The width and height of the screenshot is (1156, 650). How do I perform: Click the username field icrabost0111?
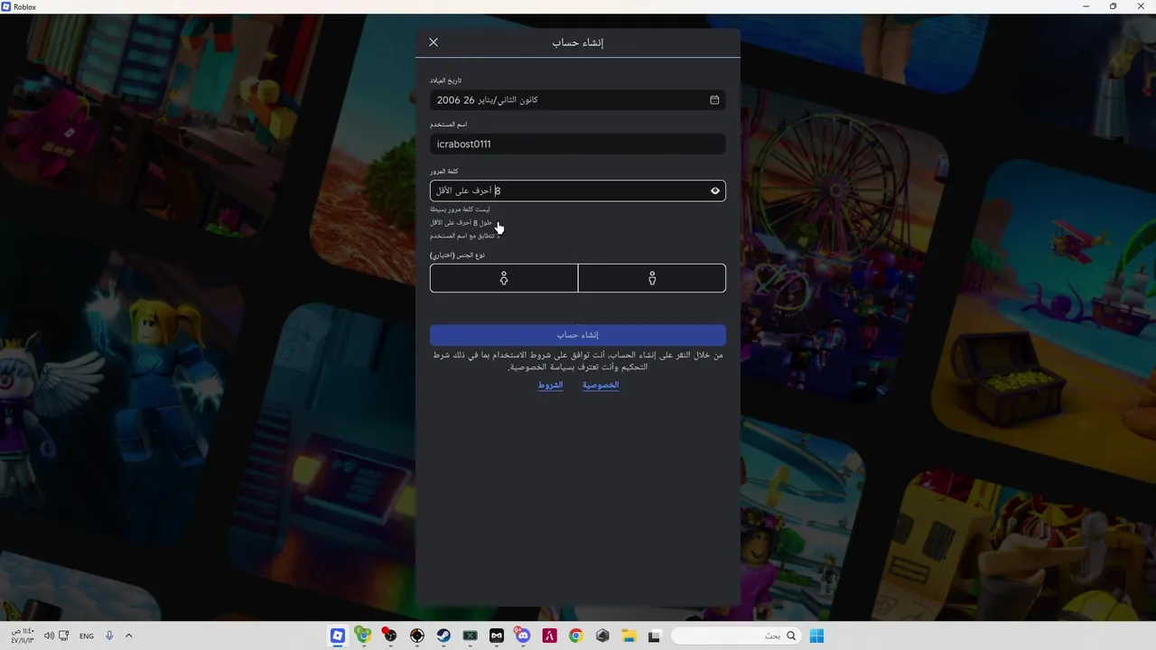[x=578, y=144]
